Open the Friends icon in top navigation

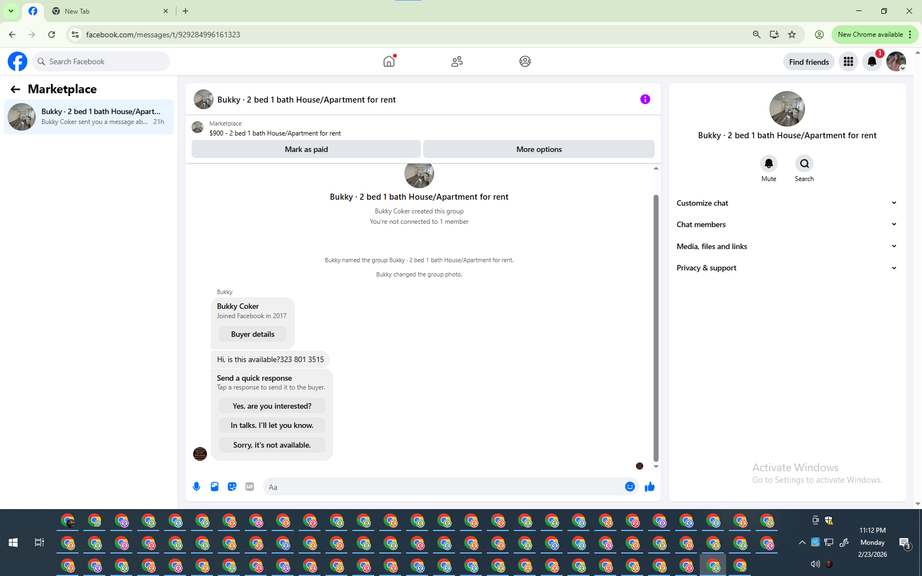click(457, 61)
